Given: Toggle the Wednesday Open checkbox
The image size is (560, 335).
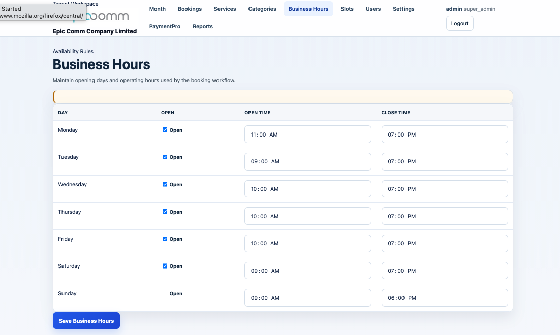Looking at the screenshot, I should coord(165,184).
